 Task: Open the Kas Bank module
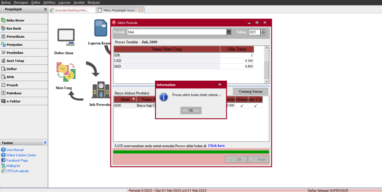coord(14,28)
